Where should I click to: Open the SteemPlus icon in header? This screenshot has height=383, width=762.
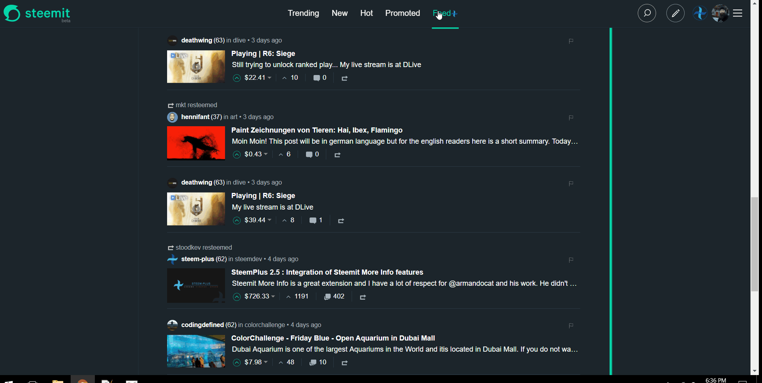[700, 13]
